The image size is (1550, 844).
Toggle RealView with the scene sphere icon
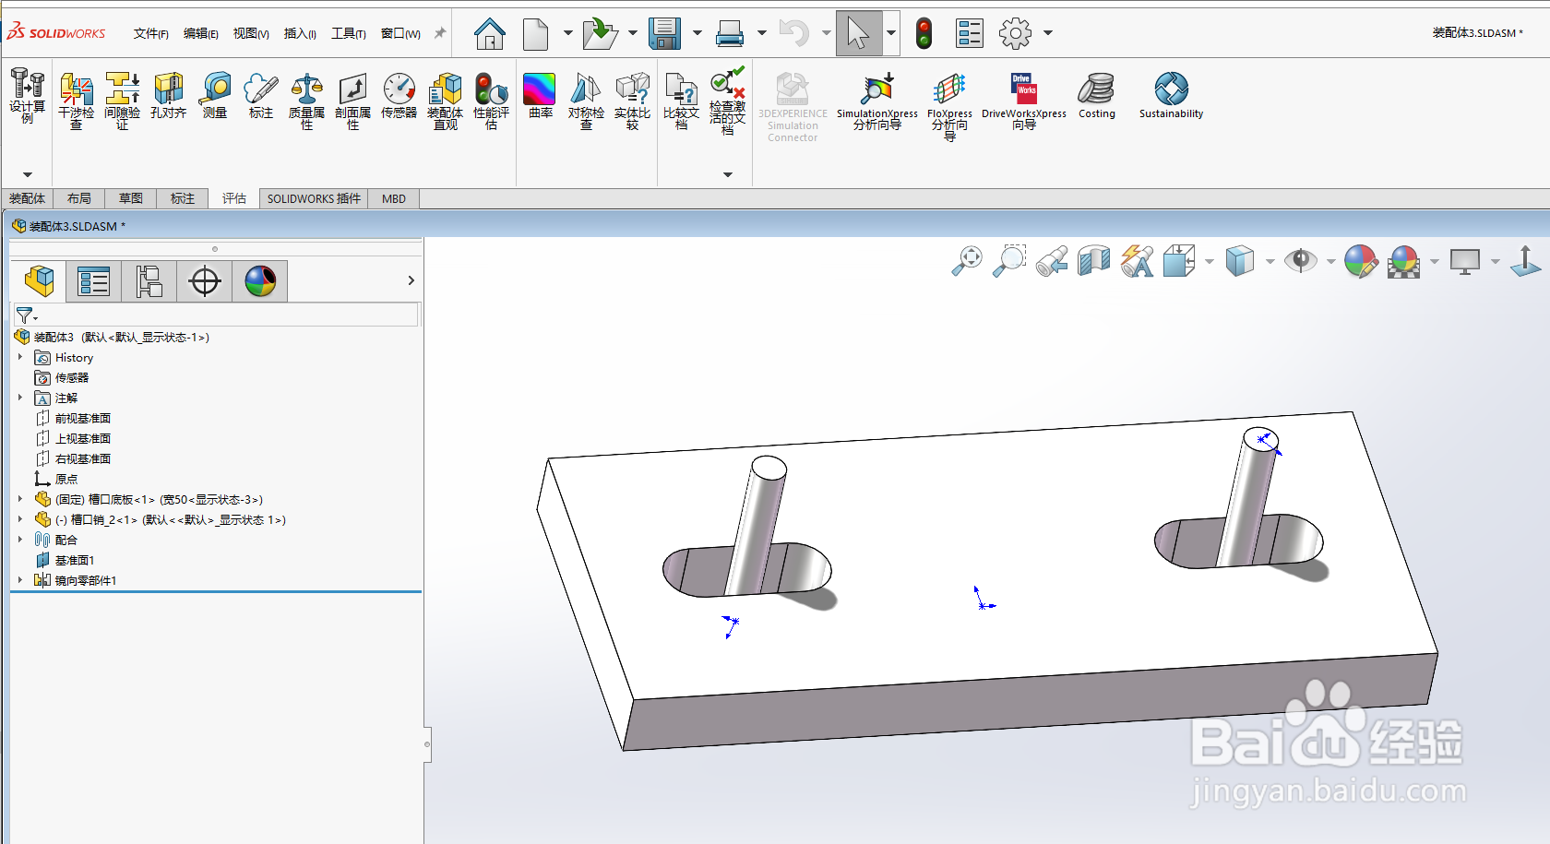point(1402,261)
